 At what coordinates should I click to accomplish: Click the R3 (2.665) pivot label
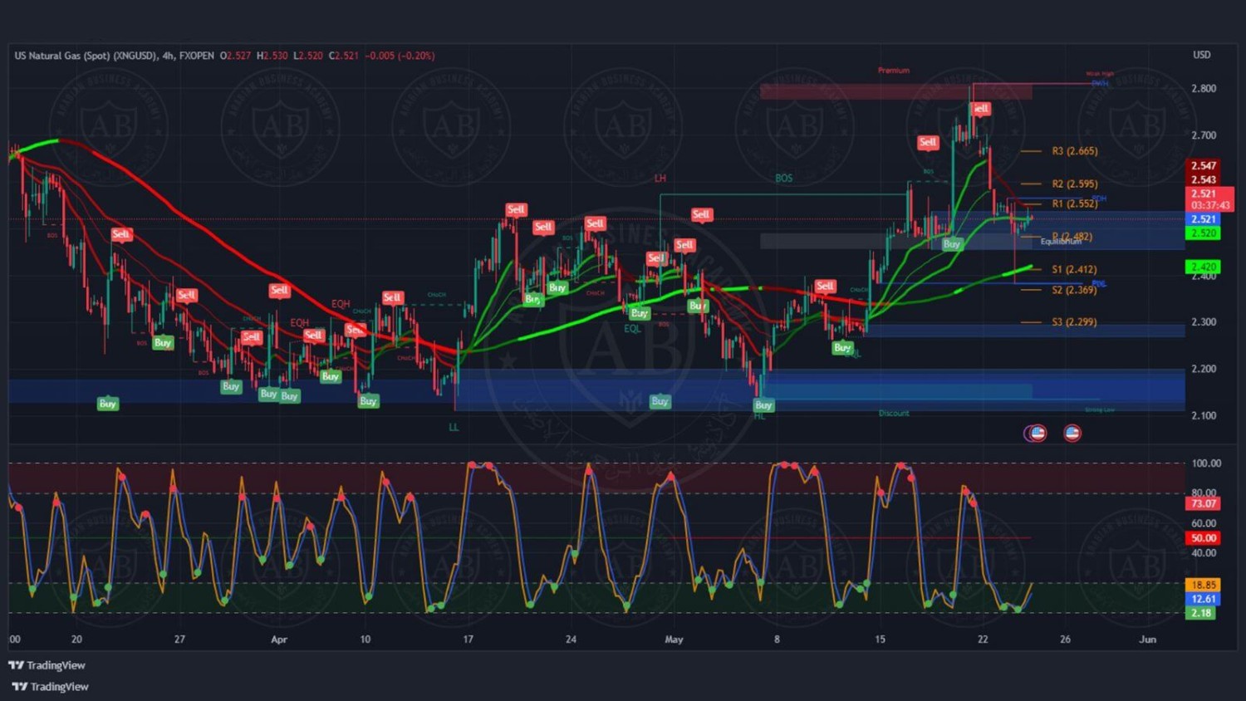[x=1075, y=151]
